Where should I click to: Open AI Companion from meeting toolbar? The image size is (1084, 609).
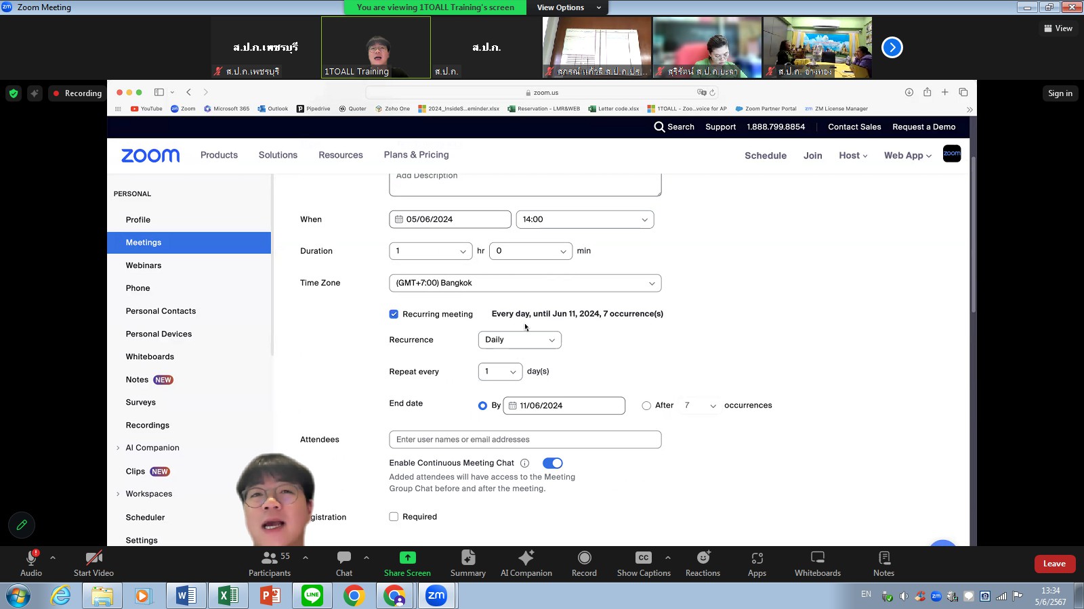click(x=526, y=558)
